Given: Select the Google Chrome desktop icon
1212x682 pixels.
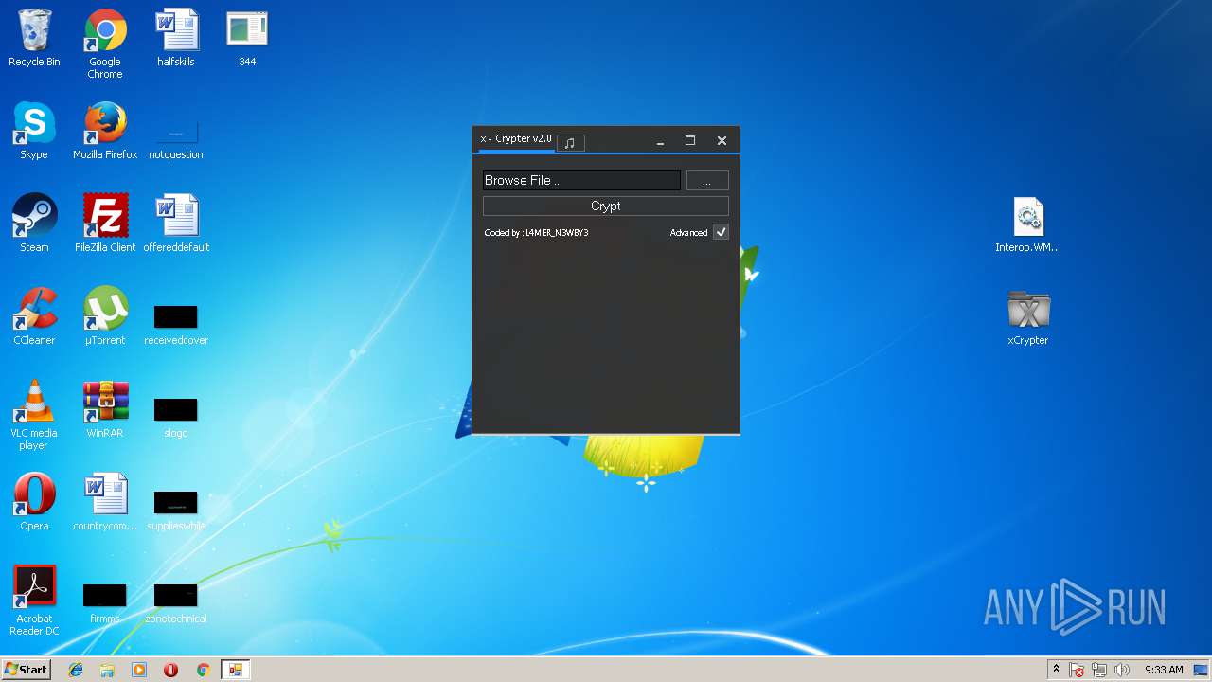Looking at the screenshot, I should point(105,45).
